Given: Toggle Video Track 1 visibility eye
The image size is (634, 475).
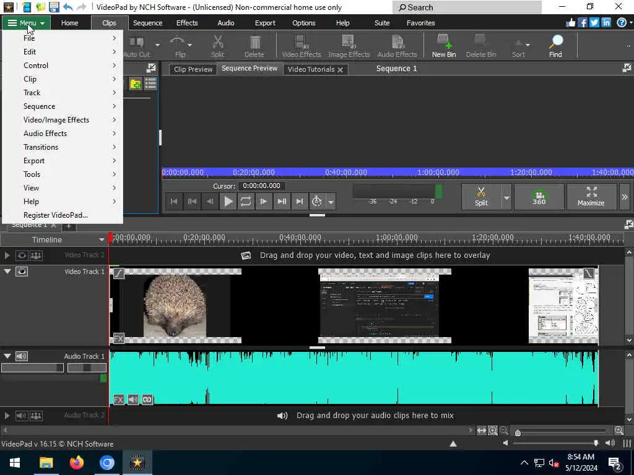Looking at the screenshot, I should tap(22, 272).
